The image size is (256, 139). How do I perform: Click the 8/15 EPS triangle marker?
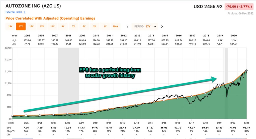[x=164, y=100]
